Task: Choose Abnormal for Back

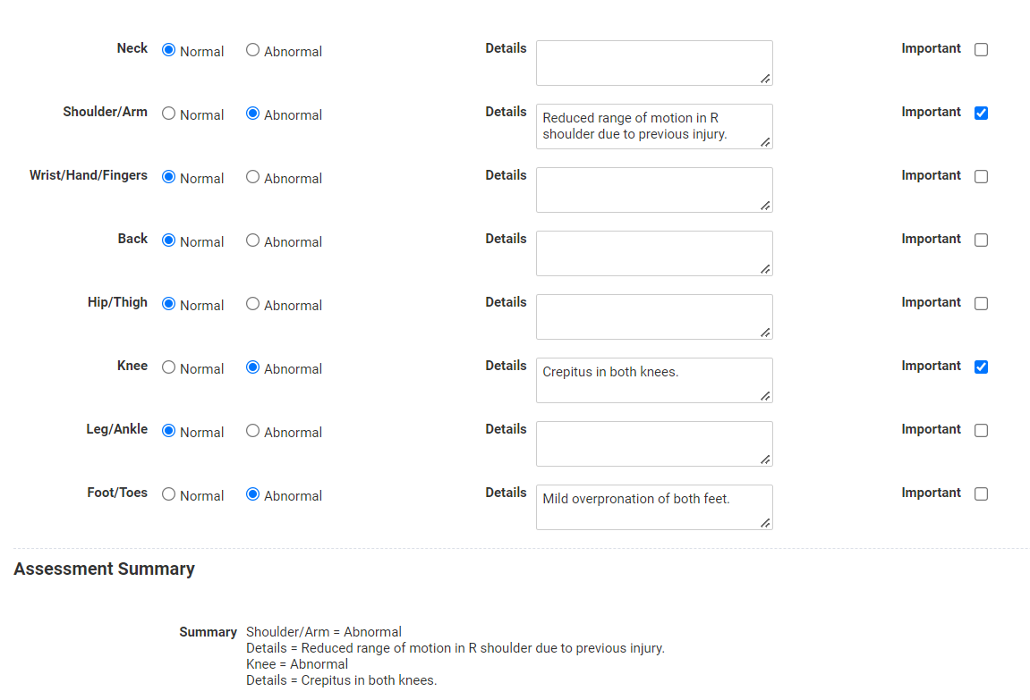Action: [x=253, y=240]
